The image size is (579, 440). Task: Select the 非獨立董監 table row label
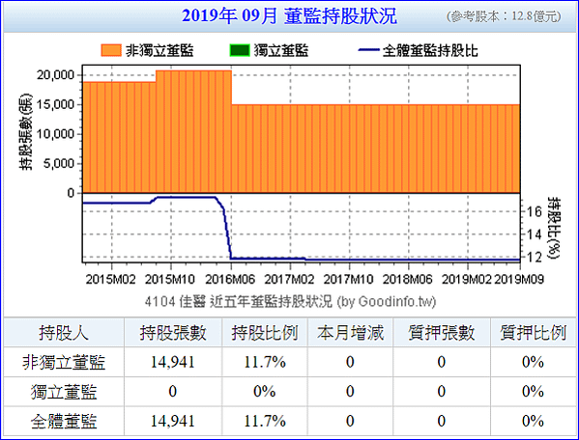tap(64, 362)
